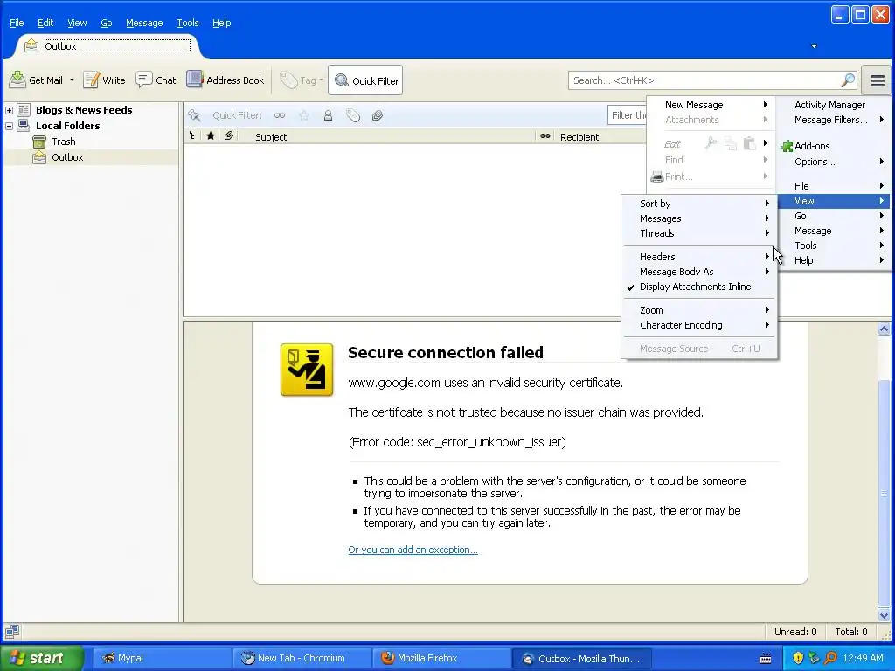Open Message Filters submenu

click(833, 120)
